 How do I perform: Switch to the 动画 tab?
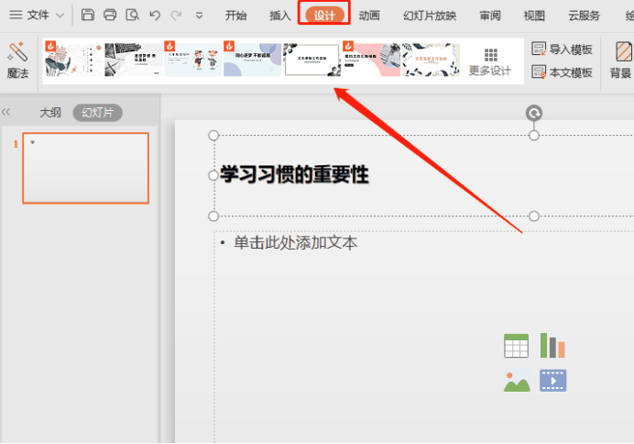point(369,16)
